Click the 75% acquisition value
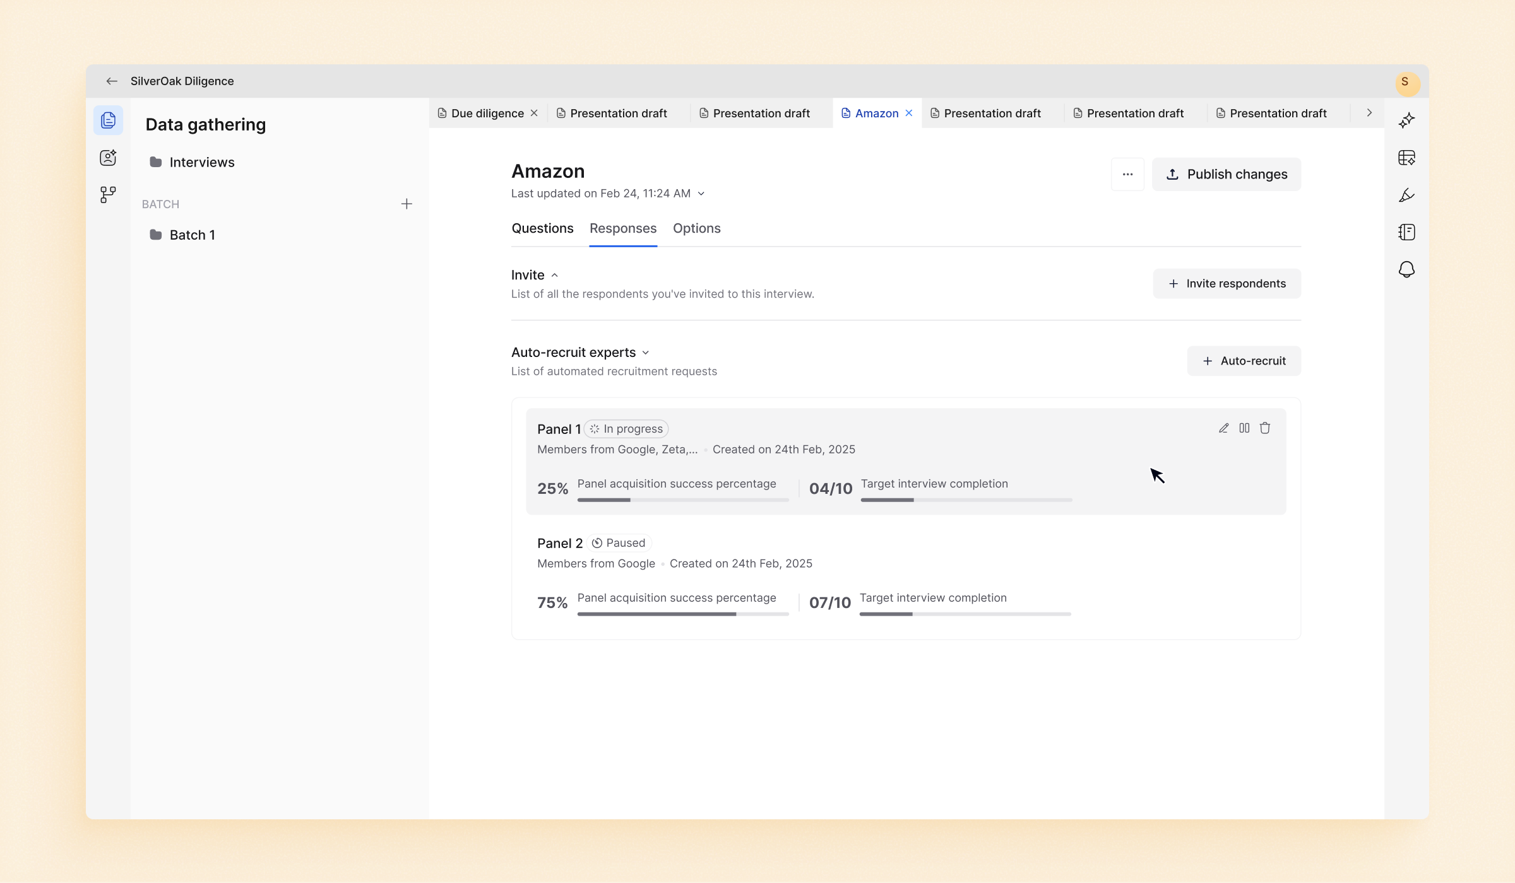The image size is (1515, 883). pyautogui.click(x=552, y=603)
